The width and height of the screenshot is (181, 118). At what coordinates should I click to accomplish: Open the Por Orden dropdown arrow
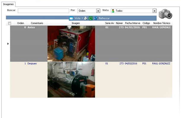pyautogui.click(x=98, y=11)
